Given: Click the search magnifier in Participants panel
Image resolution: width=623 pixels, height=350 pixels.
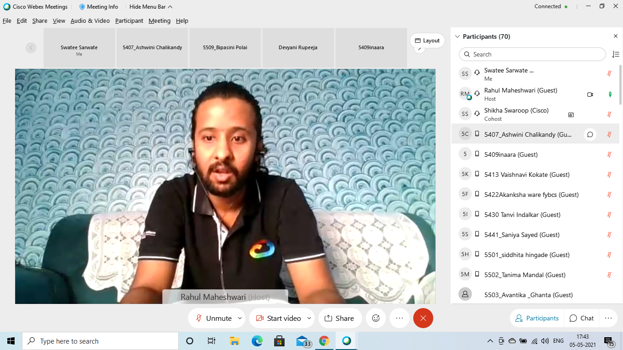Looking at the screenshot, I should coord(467,54).
